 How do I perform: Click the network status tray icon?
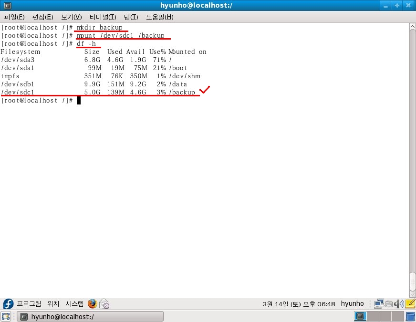point(379,304)
